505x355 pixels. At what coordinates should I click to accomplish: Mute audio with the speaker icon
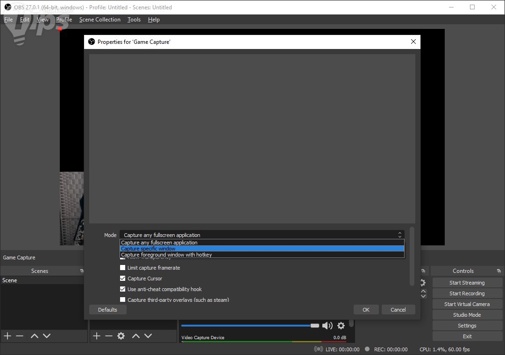pos(327,326)
